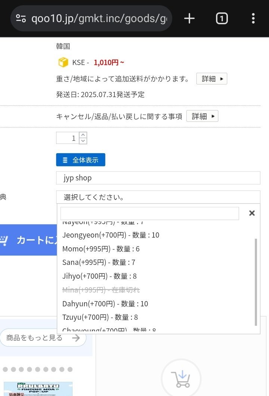Click the 韓国 origin text
269x396 pixels.
coord(63,46)
